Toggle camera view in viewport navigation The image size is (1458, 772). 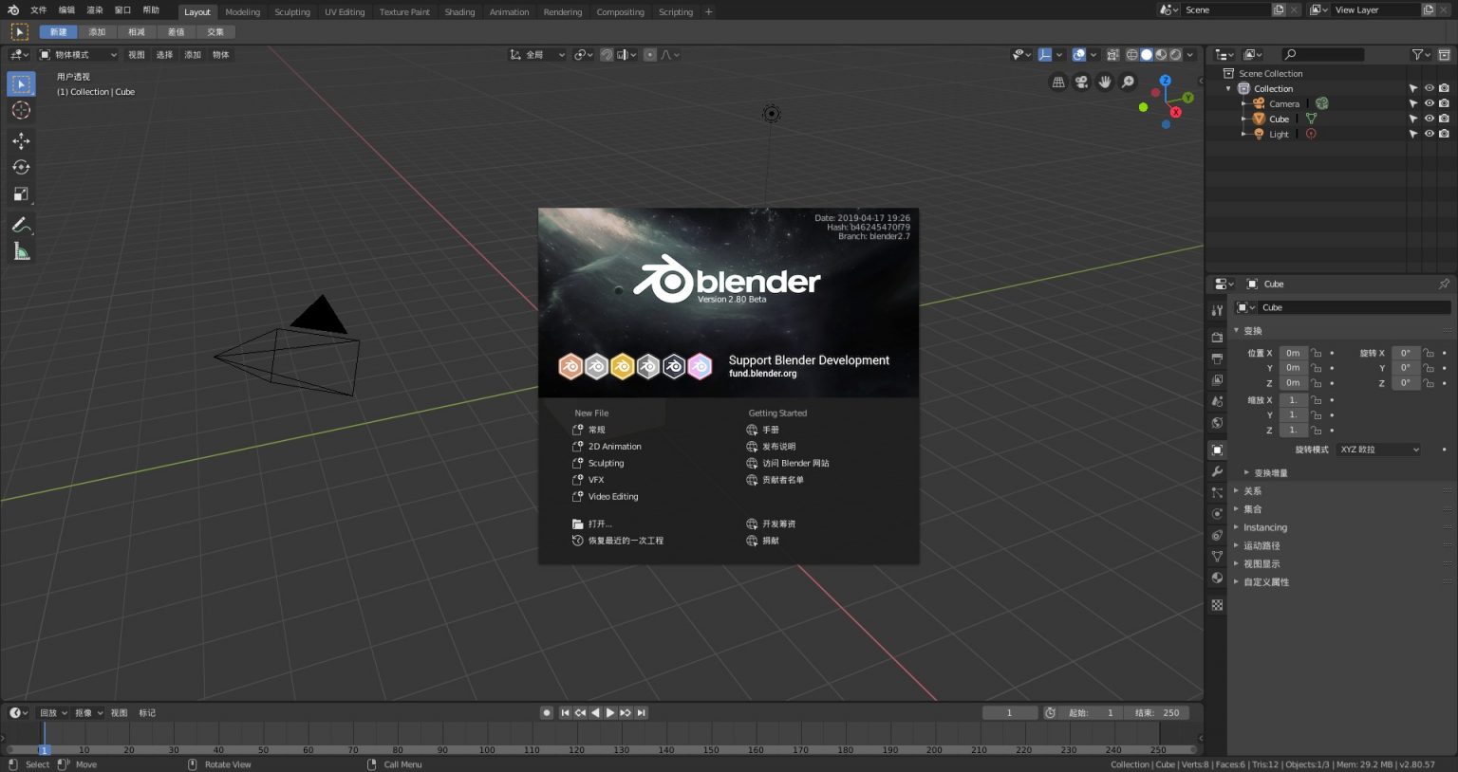point(1081,83)
